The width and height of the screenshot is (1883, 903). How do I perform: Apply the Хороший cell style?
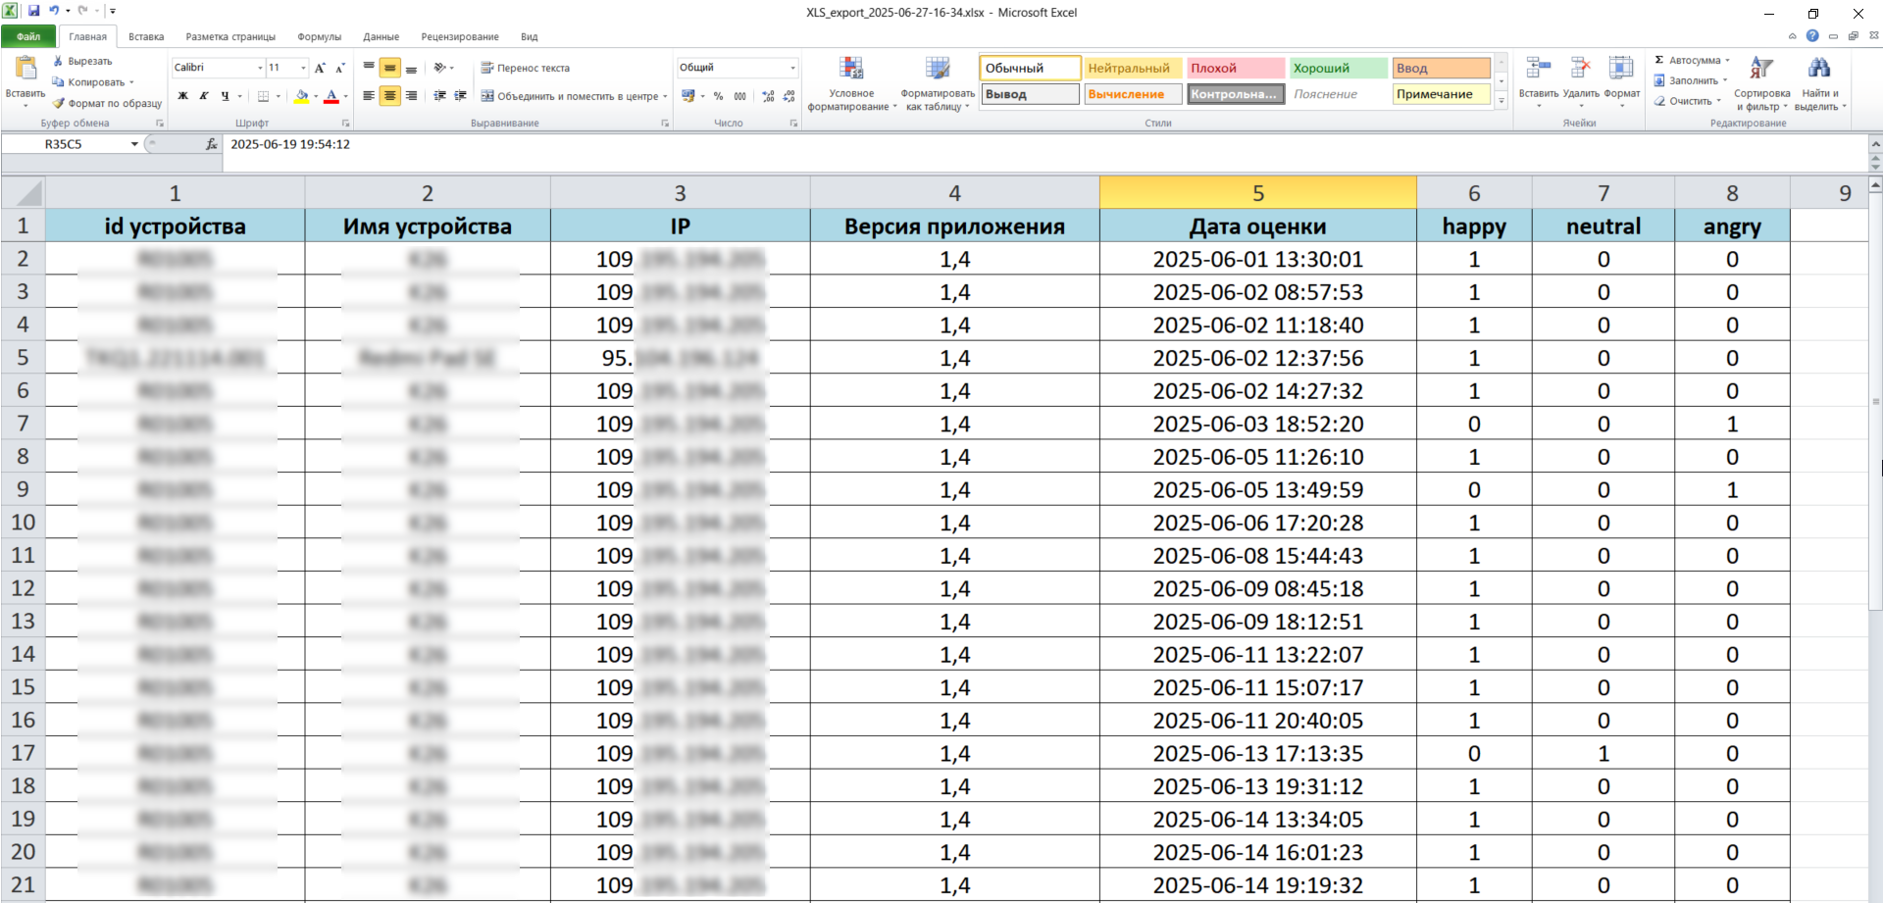coord(1338,68)
